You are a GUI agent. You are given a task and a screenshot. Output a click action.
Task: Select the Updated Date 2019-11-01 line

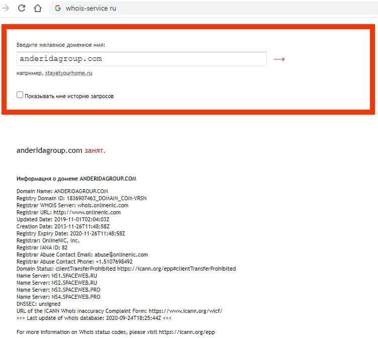click(x=63, y=219)
